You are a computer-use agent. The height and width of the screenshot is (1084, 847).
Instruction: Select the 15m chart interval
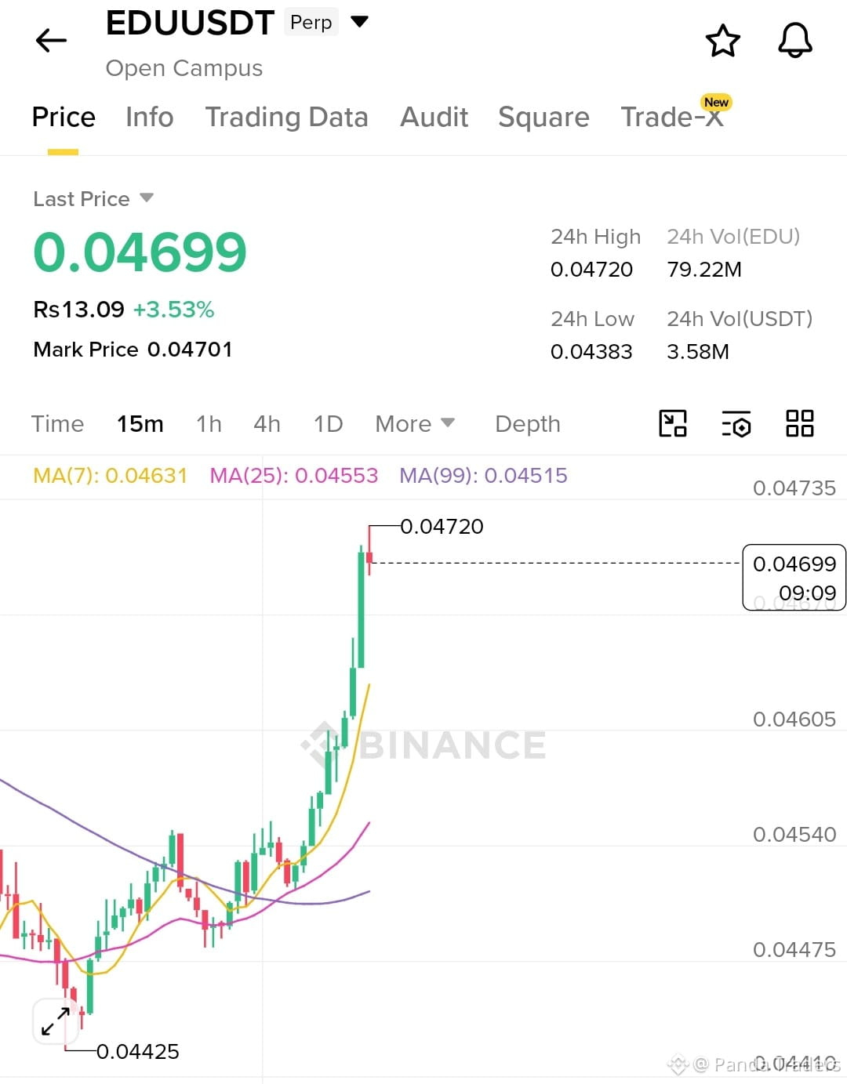click(x=140, y=423)
